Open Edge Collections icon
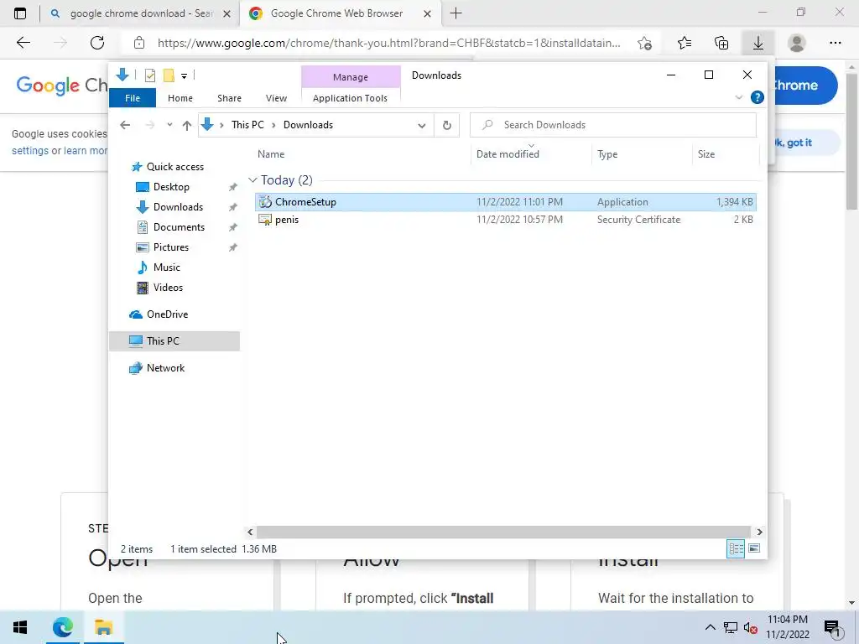Screen dimensions: 859x644 [x=721, y=43]
